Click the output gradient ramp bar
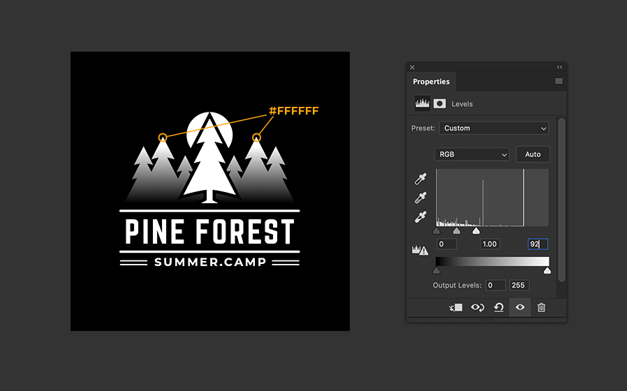The height and width of the screenshot is (391, 627). 492,262
